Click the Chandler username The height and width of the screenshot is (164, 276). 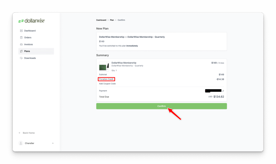pos(29,143)
